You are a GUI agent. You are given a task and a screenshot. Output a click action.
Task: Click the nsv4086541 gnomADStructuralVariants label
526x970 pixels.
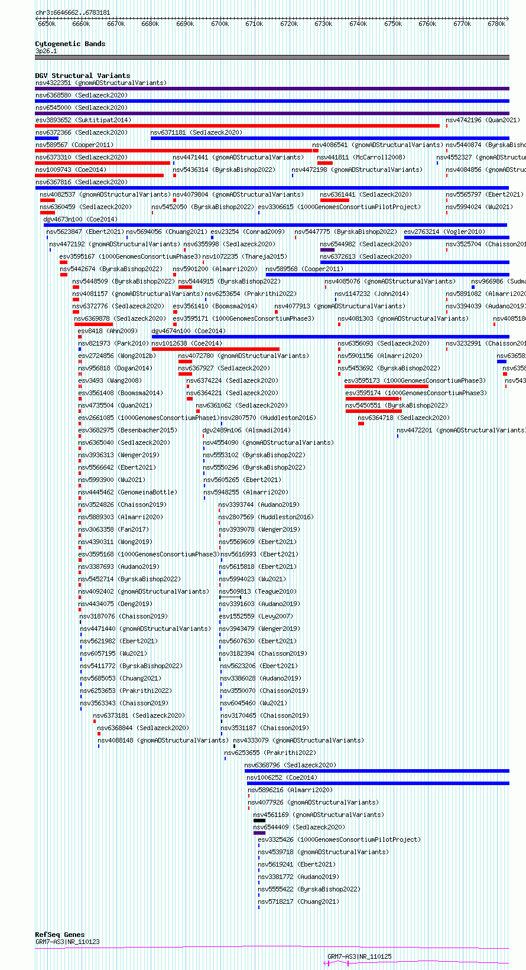[x=378, y=145]
